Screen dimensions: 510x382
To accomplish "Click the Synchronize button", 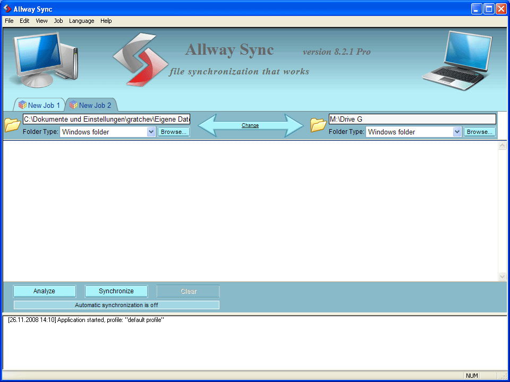I will (116, 291).
